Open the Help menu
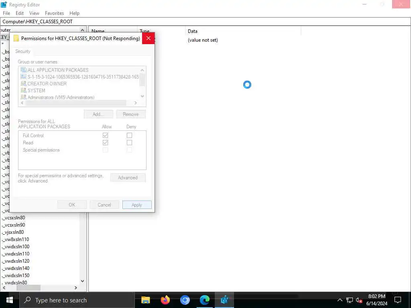This screenshot has height=308, width=411. click(74, 13)
